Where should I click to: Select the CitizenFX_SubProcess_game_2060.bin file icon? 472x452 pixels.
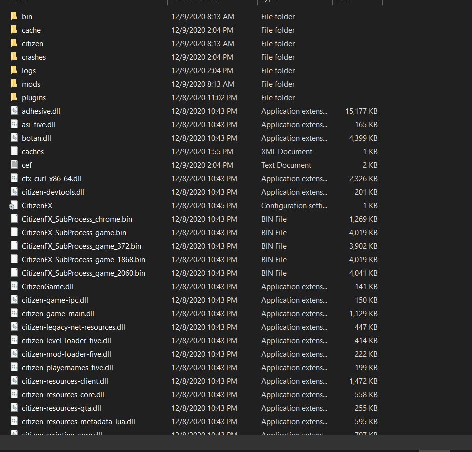[14, 273]
